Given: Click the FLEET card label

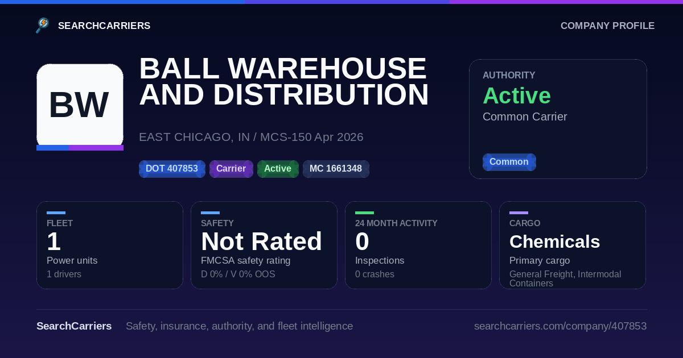Looking at the screenshot, I should 60,223.
